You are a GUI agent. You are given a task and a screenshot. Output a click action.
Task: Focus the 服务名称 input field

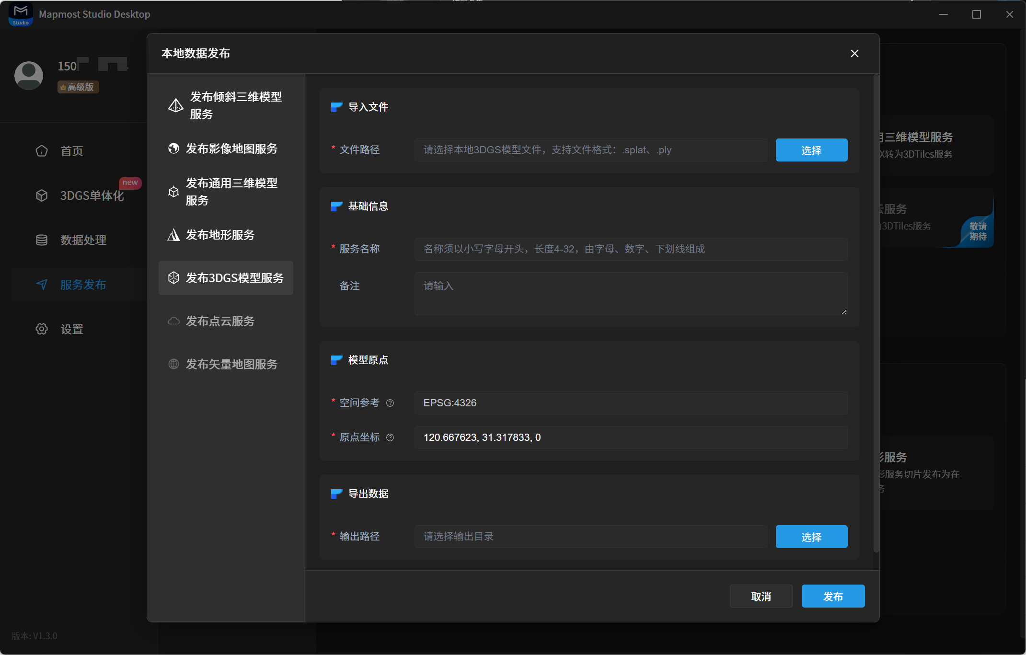[631, 249]
